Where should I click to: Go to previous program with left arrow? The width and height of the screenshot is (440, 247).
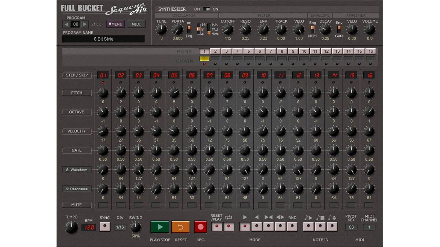coord(66,25)
